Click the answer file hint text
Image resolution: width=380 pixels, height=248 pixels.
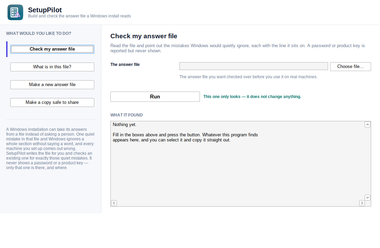pos(248,77)
